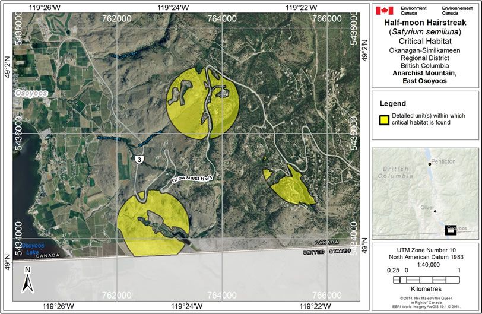Click the yellow legend swatch for critical habitat
This screenshot has height=314, width=482.
[384, 119]
